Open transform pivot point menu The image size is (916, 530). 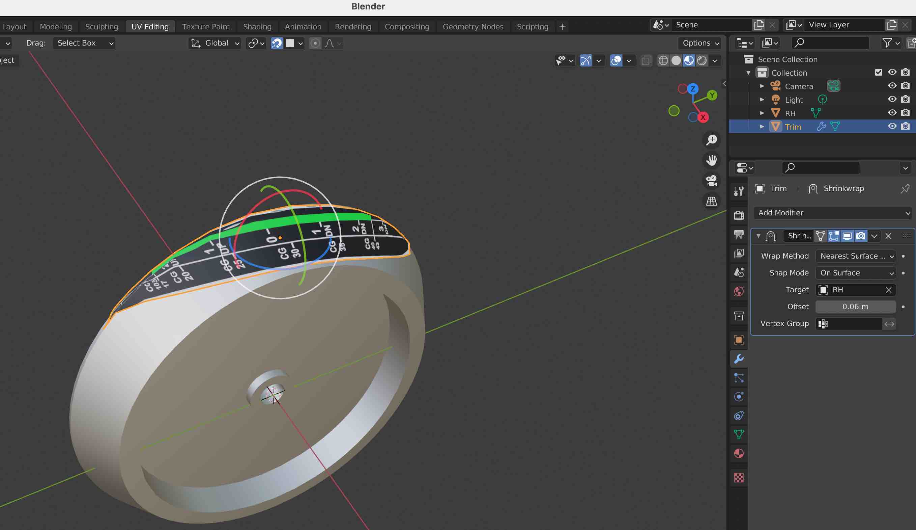256,43
